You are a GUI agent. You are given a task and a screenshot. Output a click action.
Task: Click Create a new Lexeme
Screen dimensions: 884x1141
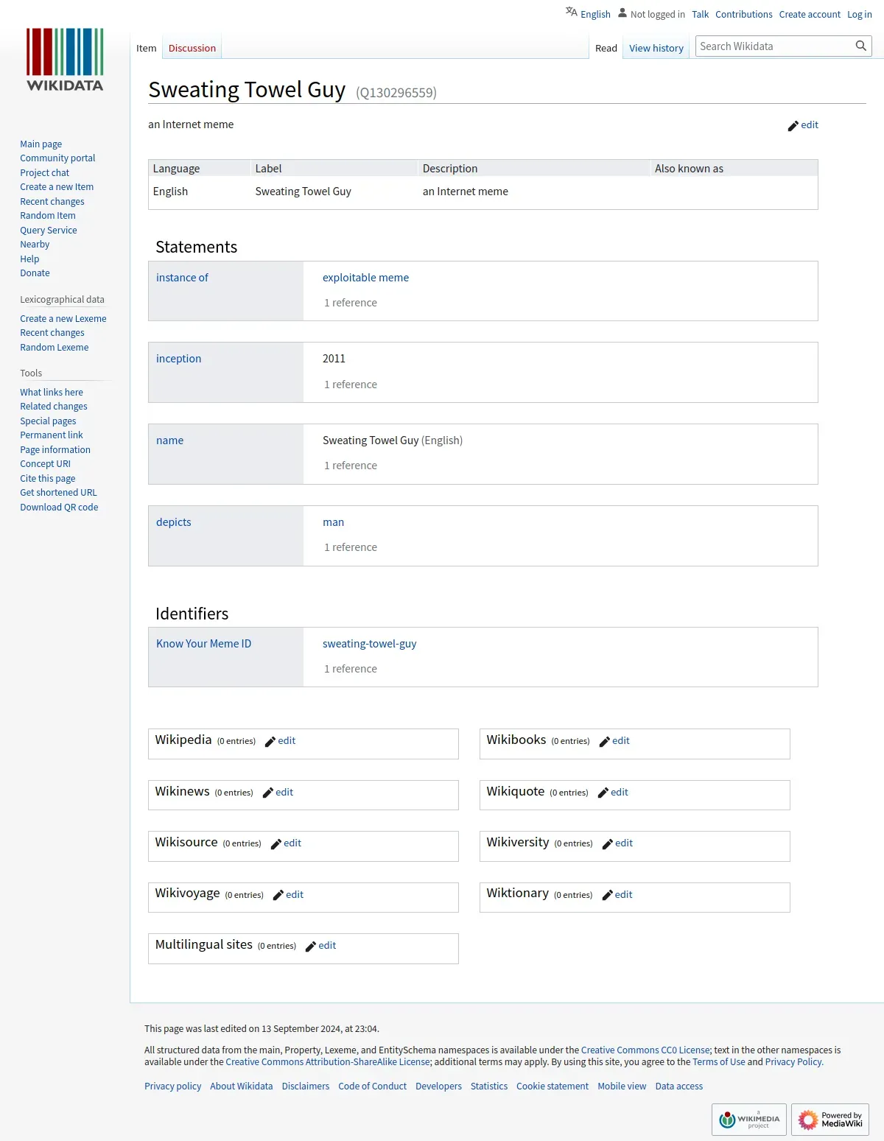click(63, 319)
